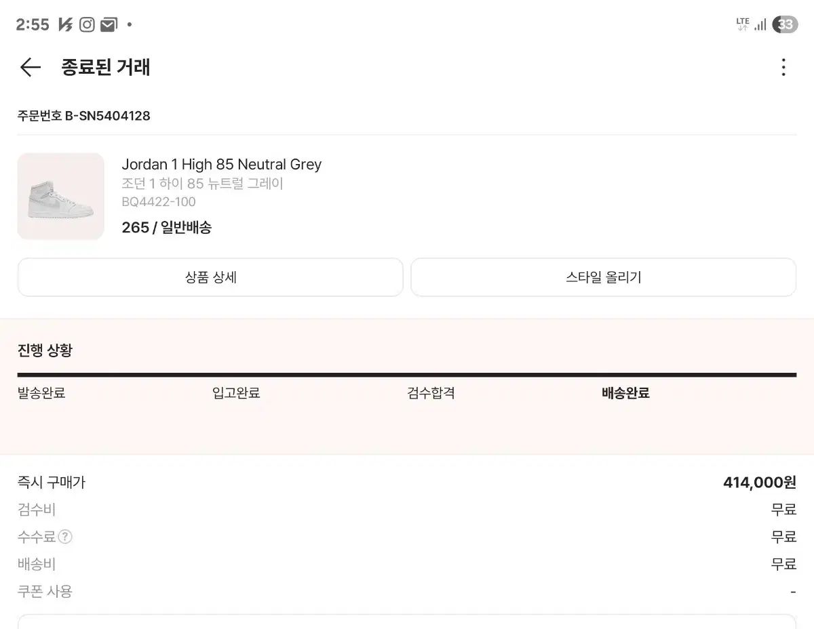
Task: Tap the first app notification icon beside the clock
Action: 65,25
